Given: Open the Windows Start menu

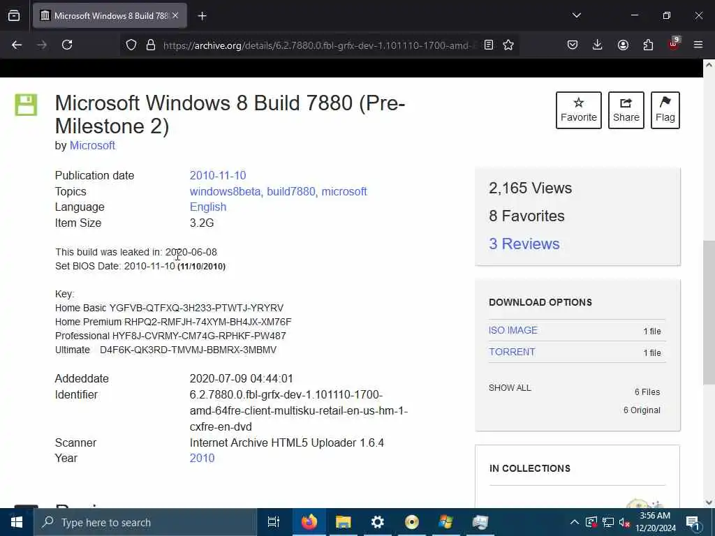Looking at the screenshot, I should coord(17,522).
